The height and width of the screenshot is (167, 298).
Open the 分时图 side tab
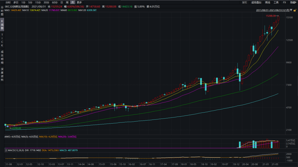[x=2, y=11]
